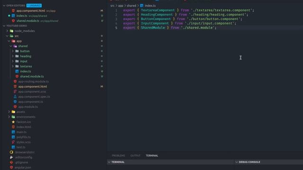Click line number 1 in the editor gutter

click(116, 10)
